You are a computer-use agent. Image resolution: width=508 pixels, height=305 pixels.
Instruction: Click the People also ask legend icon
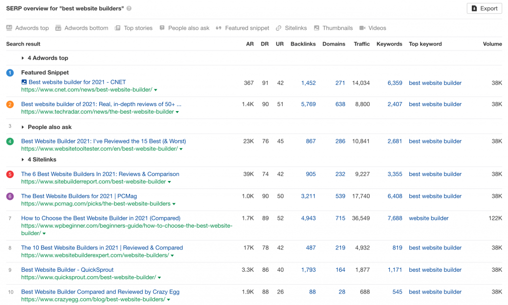[x=162, y=28]
